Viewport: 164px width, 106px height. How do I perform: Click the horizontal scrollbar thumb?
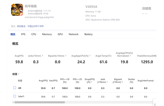(40, 102)
